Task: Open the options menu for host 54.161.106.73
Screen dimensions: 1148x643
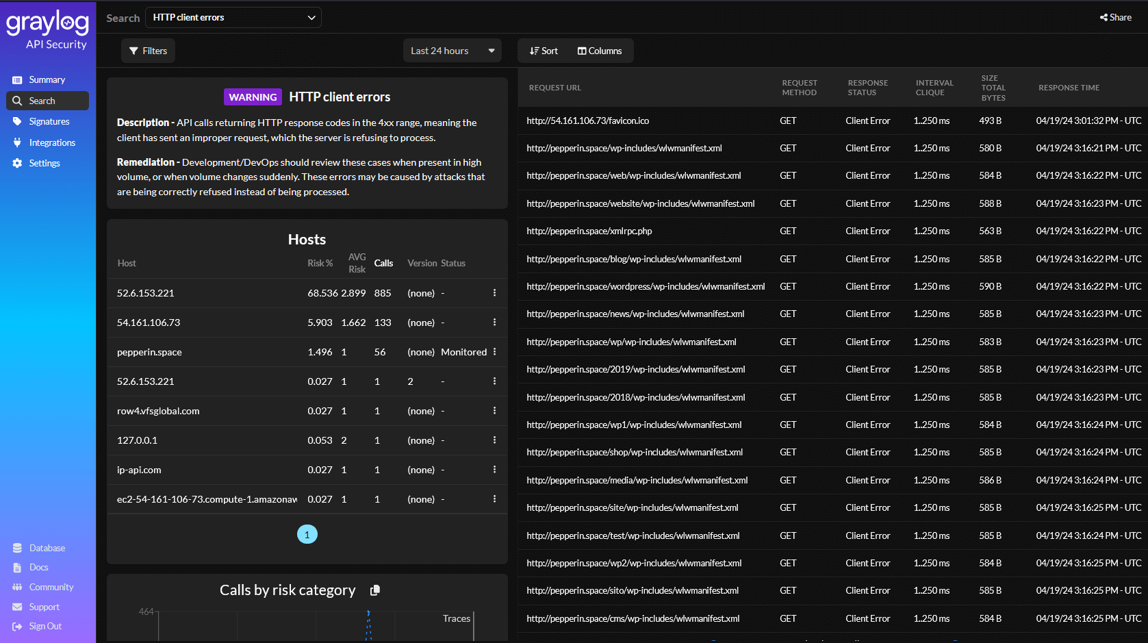Action: (x=494, y=323)
